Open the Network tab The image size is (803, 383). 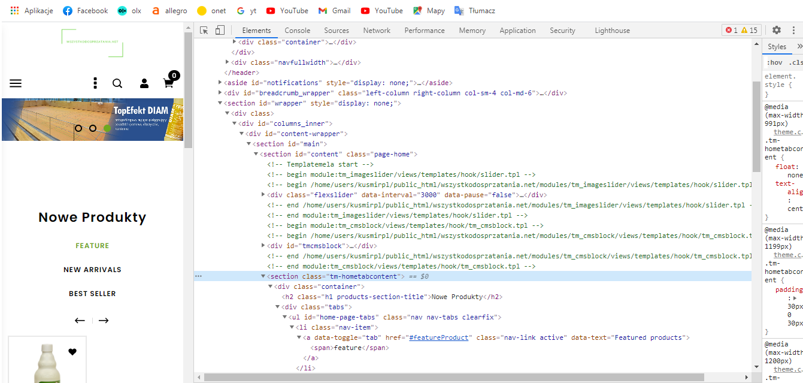click(x=376, y=31)
